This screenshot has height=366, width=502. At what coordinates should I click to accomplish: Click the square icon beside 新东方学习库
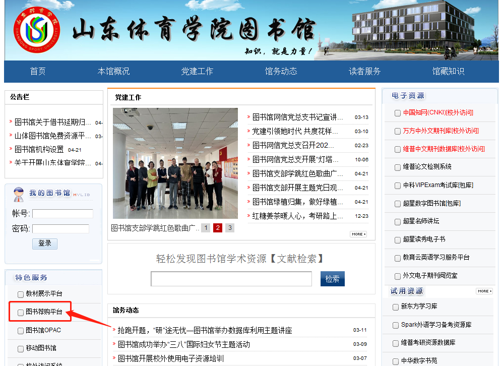tap(396, 307)
